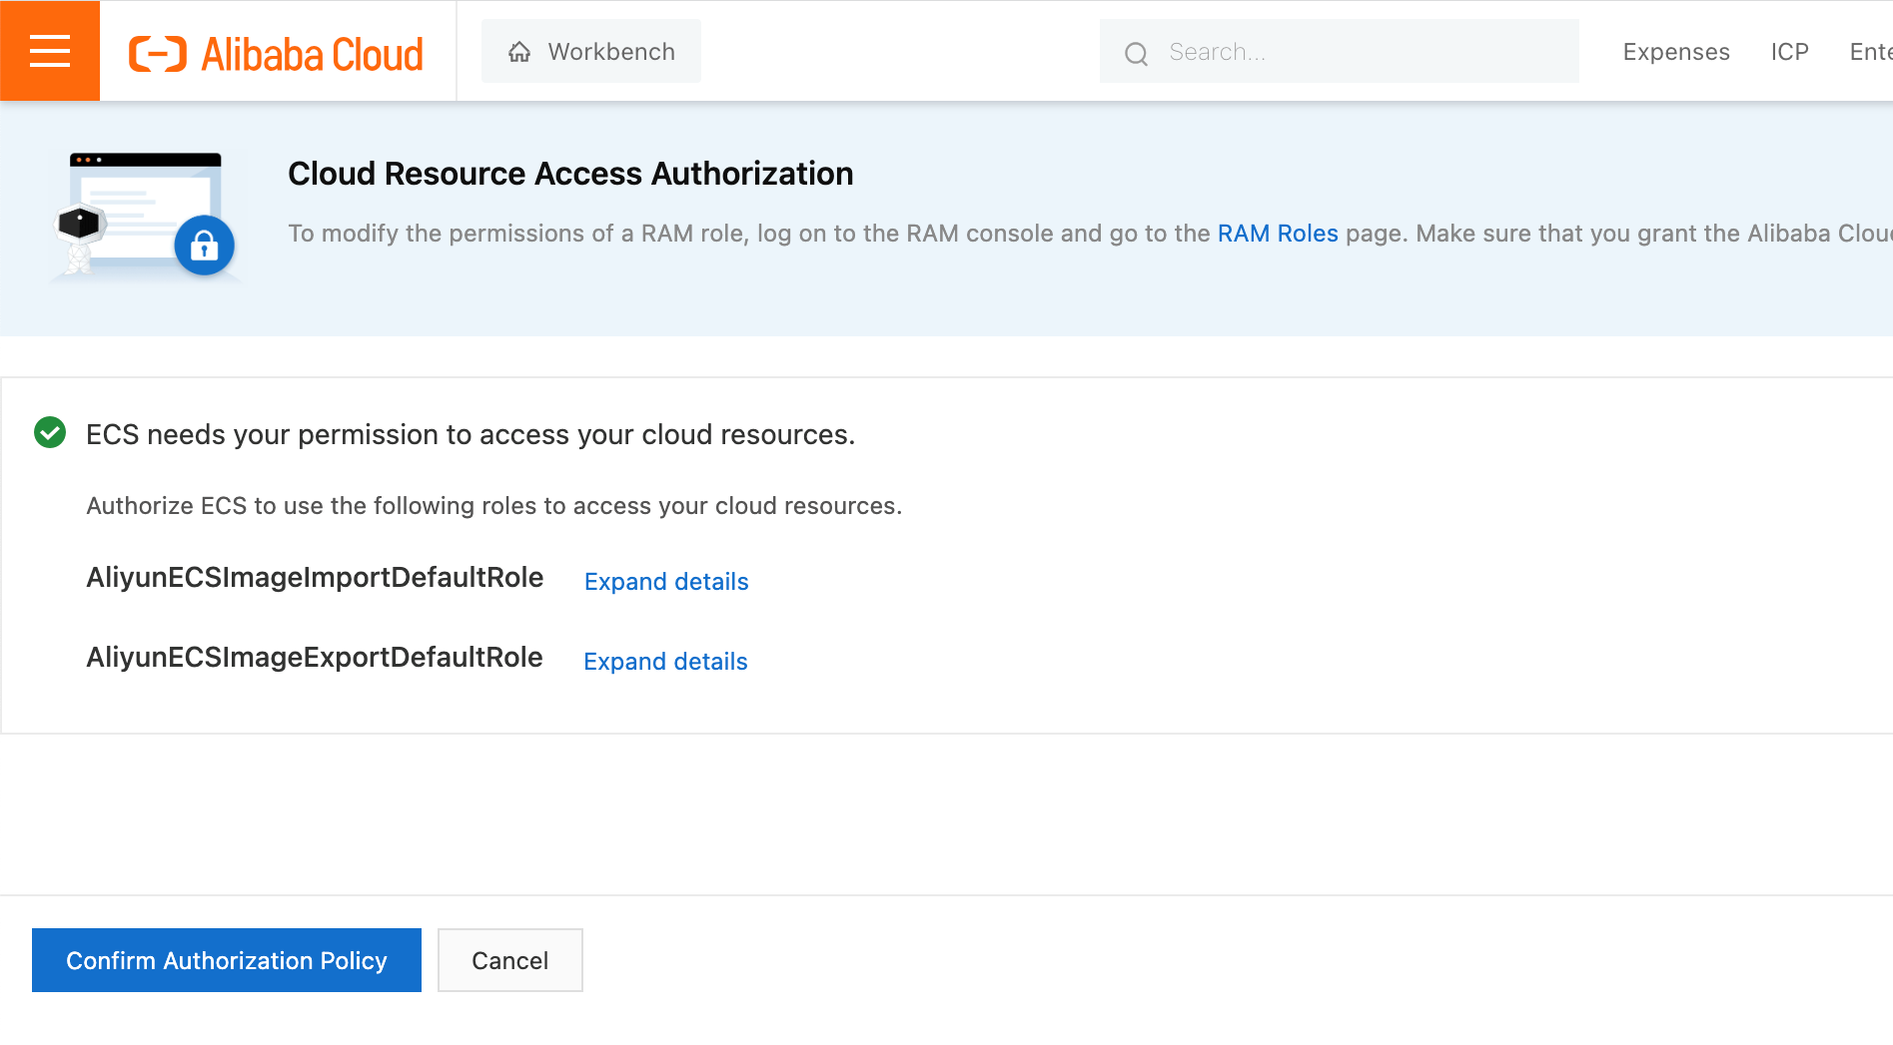This screenshot has width=1893, height=1045.
Task: Click the authorization lock illustration
Action: coord(146,217)
